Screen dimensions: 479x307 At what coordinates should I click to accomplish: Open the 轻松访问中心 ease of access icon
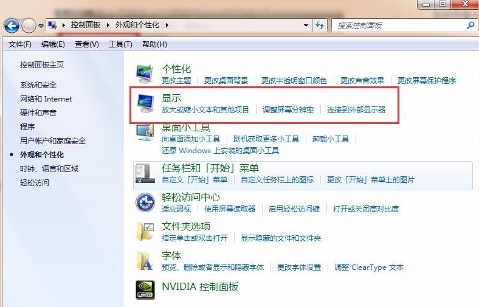pyautogui.click(x=145, y=202)
